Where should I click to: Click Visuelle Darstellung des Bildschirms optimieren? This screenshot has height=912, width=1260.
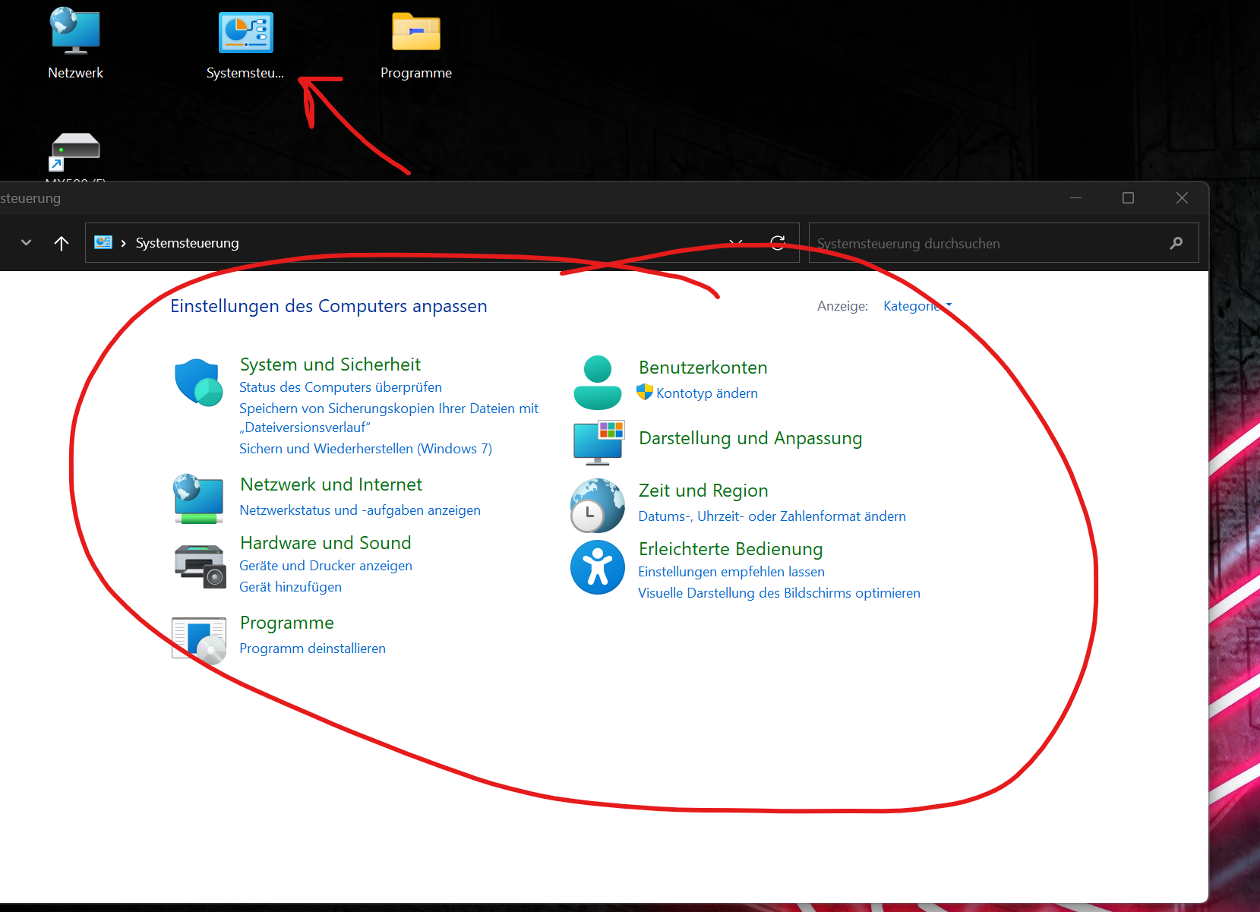point(779,593)
